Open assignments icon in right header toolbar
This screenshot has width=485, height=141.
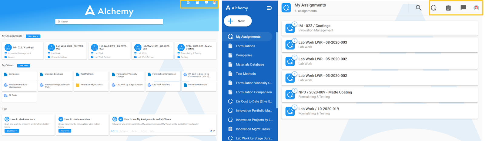pyautogui.click(x=434, y=8)
